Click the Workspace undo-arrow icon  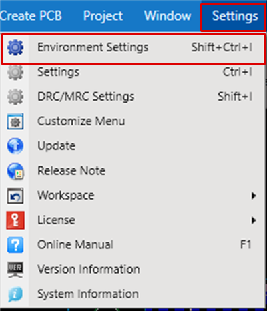pos(15,196)
